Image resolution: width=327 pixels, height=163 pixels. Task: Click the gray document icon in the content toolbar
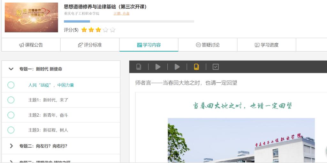(139, 67)
